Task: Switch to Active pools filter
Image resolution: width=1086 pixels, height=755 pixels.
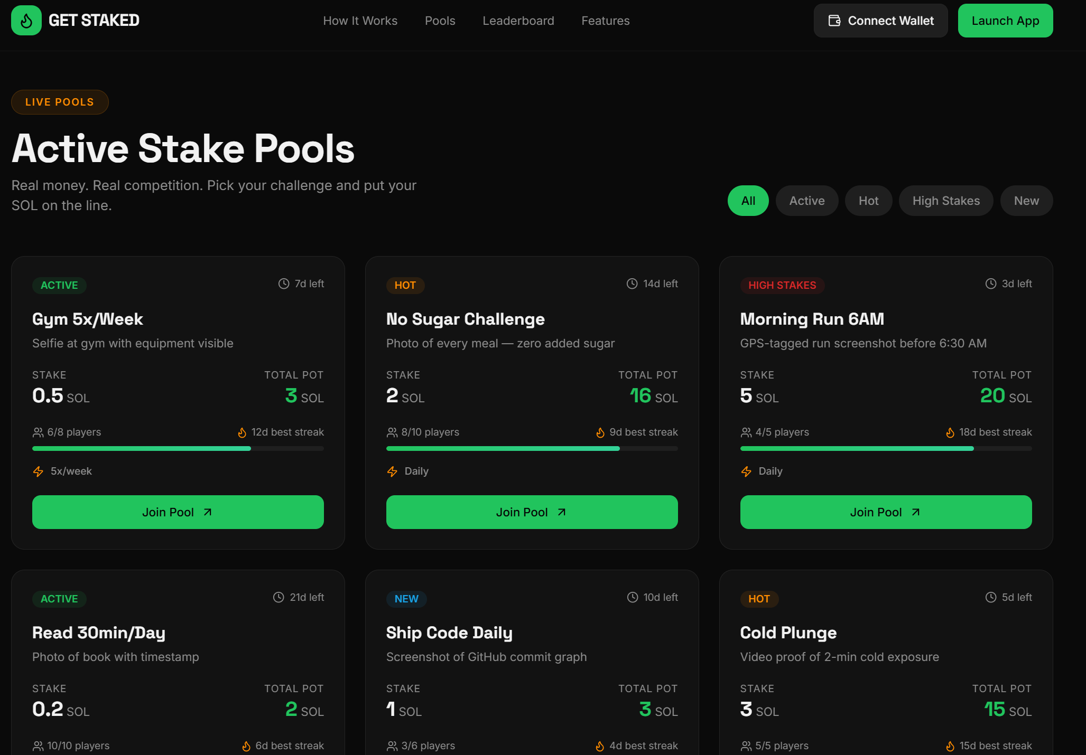Action: [806, 201]
